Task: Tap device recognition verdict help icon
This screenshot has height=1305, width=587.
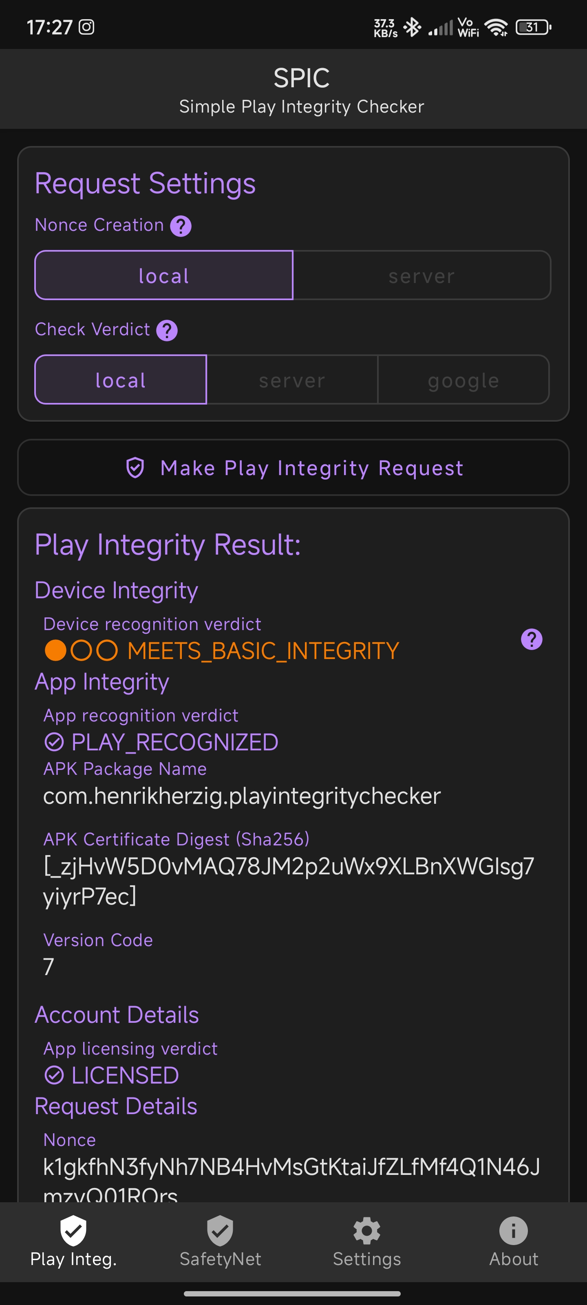Action: coord(531,639)
